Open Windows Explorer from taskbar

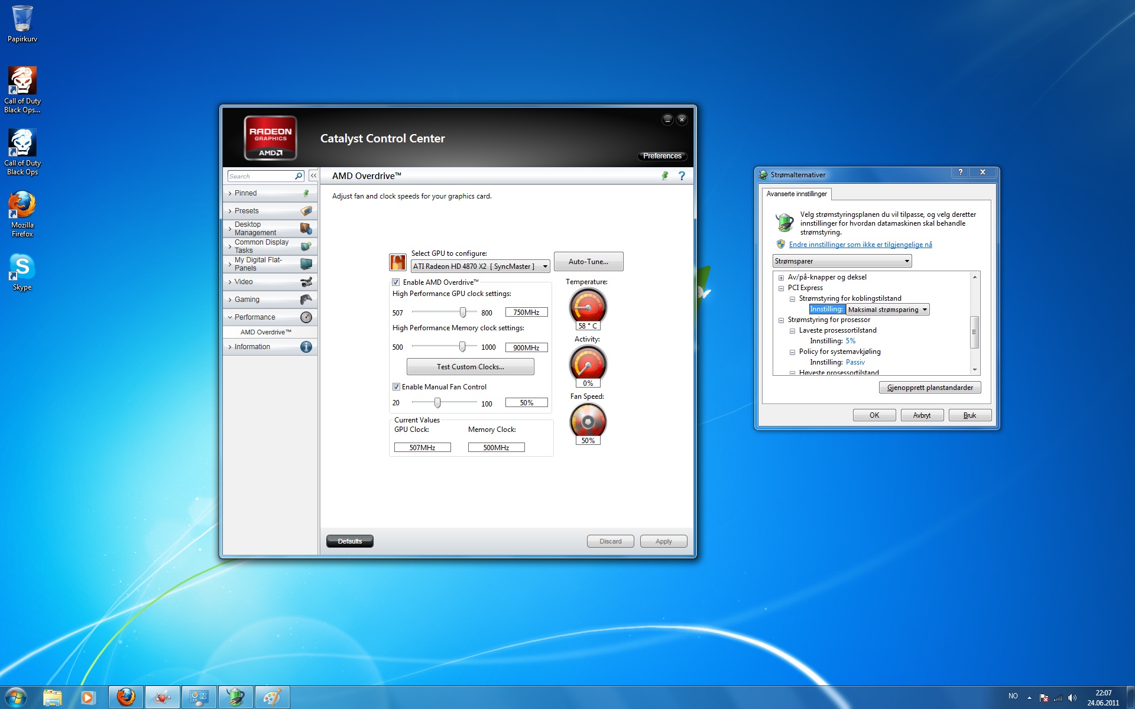[x=53, y=698]
